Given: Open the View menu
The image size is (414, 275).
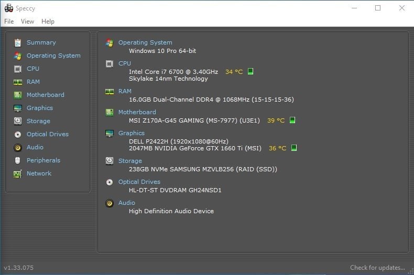Looking at the screenshot, I should click(27, 21).
